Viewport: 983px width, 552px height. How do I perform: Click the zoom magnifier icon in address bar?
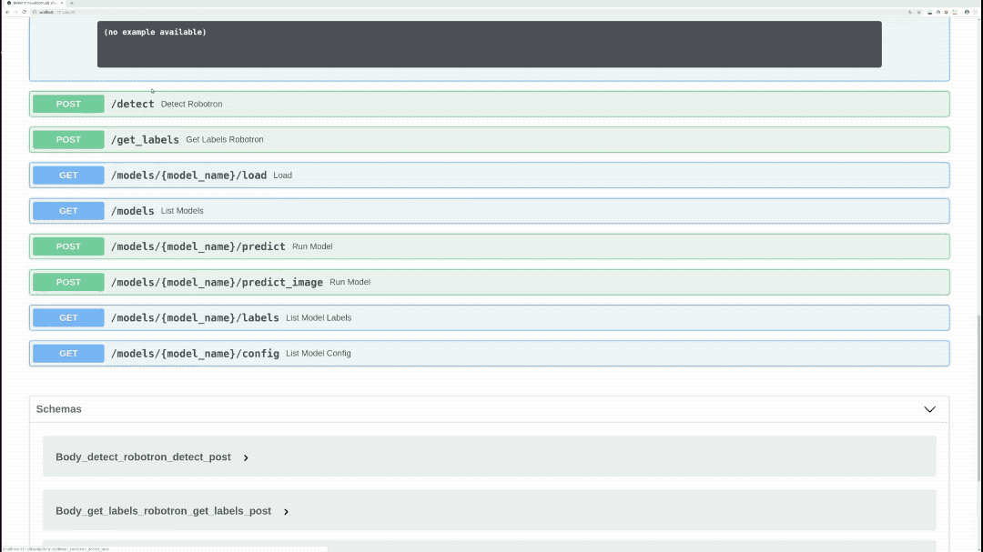(909, 12)
